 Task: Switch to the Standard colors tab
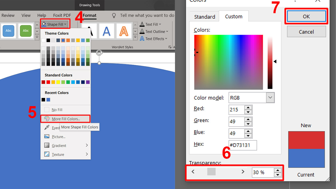coord(204,17)
